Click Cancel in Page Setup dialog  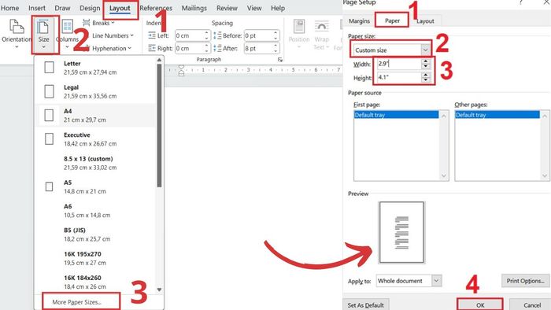pyautogui.click(x=531, y=304)
